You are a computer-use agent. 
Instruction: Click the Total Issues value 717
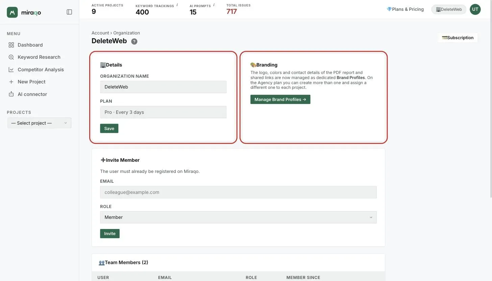[x=231, y=11]
